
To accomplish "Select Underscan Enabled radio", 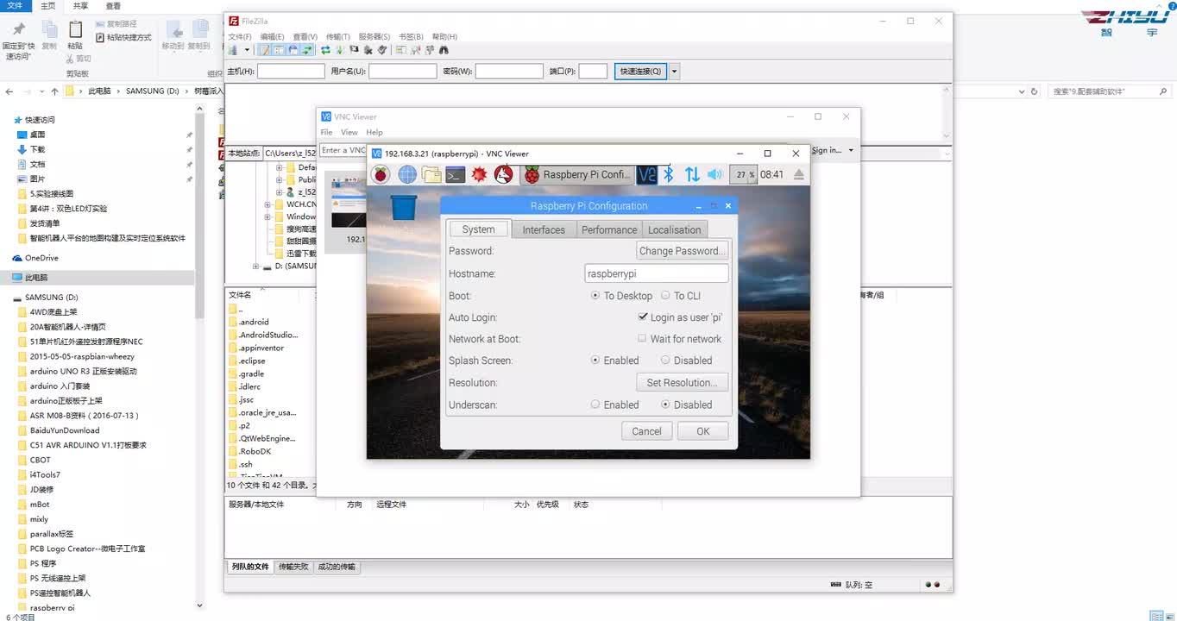I will point(595,405).
